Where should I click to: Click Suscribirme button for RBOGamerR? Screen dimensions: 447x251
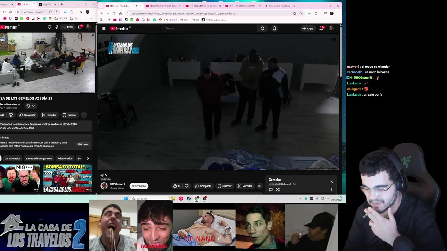click(139, 186)
